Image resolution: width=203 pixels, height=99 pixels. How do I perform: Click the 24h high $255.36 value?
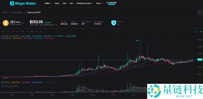click(x=64, y=24)
